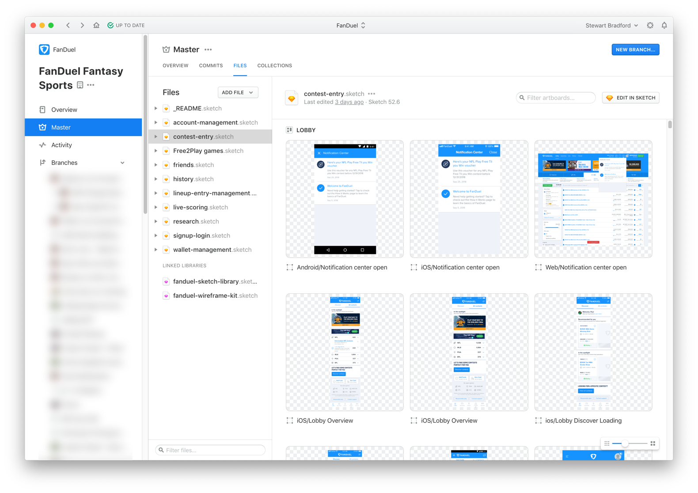This screenshot has height=493, width=698.
Task: Open the help lifebuoy icon next to user name
Action: 650,25
